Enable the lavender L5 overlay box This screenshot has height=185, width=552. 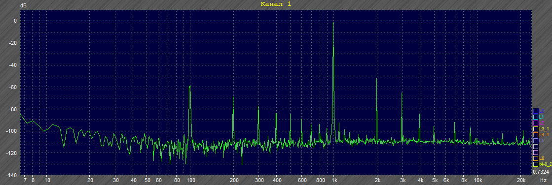[x=535, y=141]
